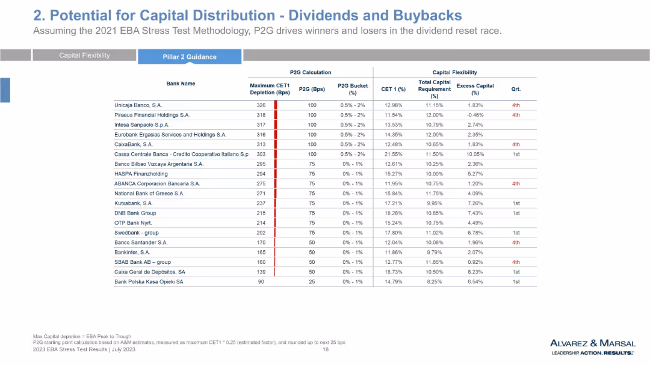Click the 90 depletion value for Bank Polska
The width and height of the screenshot is (650, 365).
[261, 282]
